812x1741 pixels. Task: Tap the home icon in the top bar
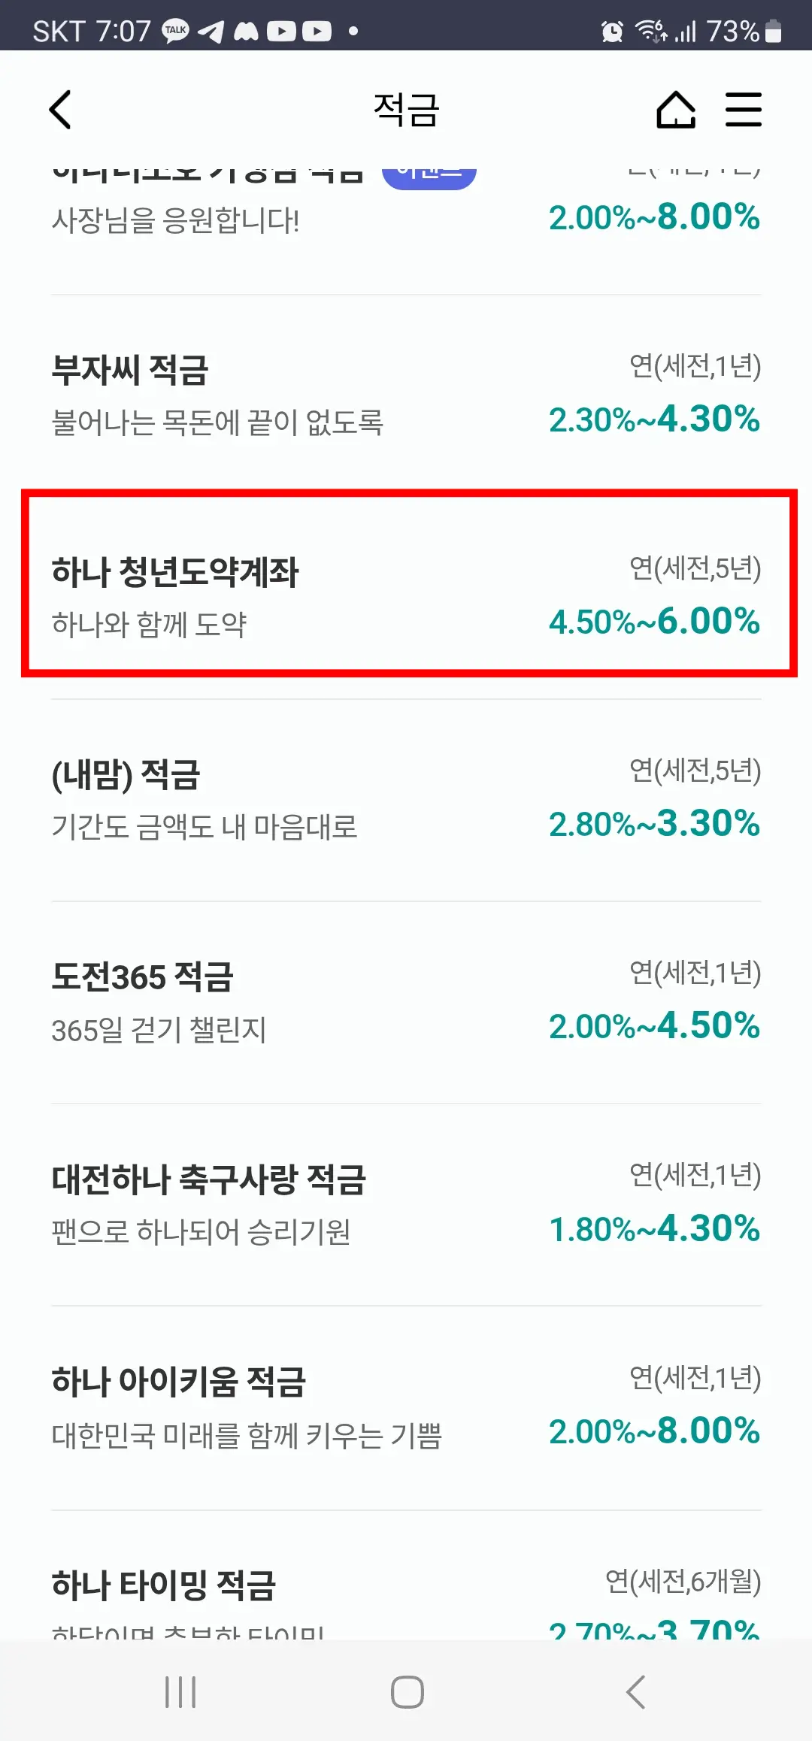(675, 109)
